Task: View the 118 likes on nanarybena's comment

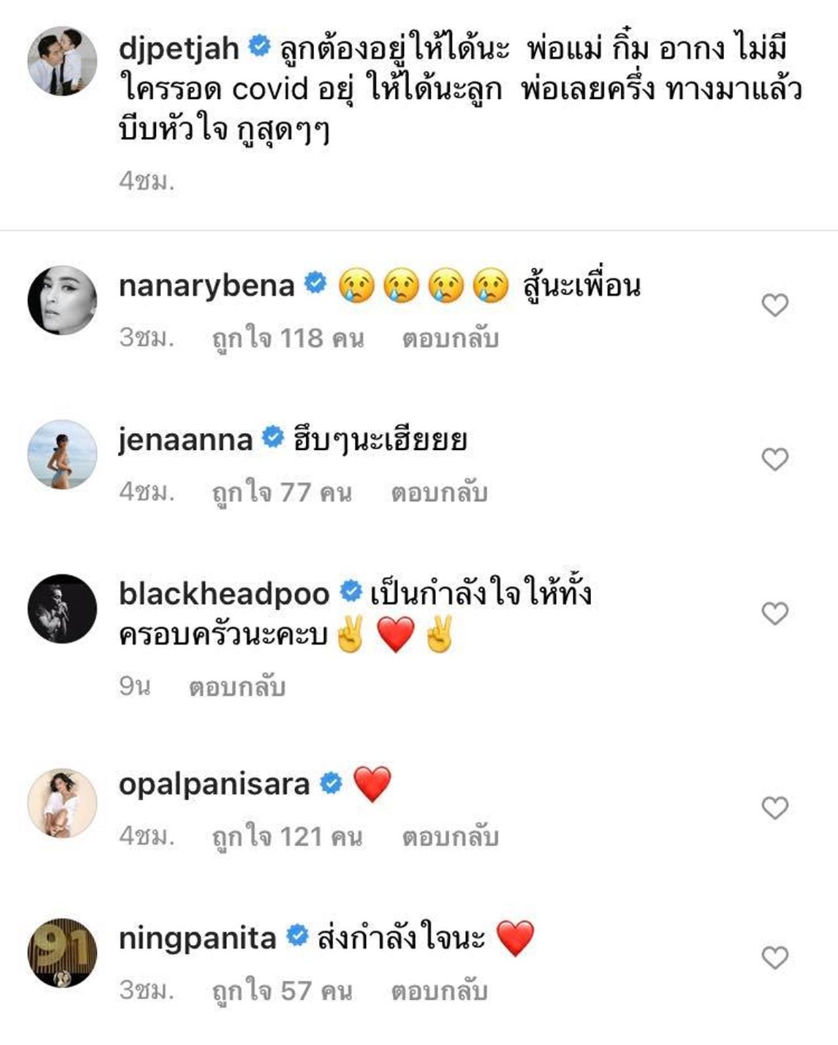Action: [287, 339]
